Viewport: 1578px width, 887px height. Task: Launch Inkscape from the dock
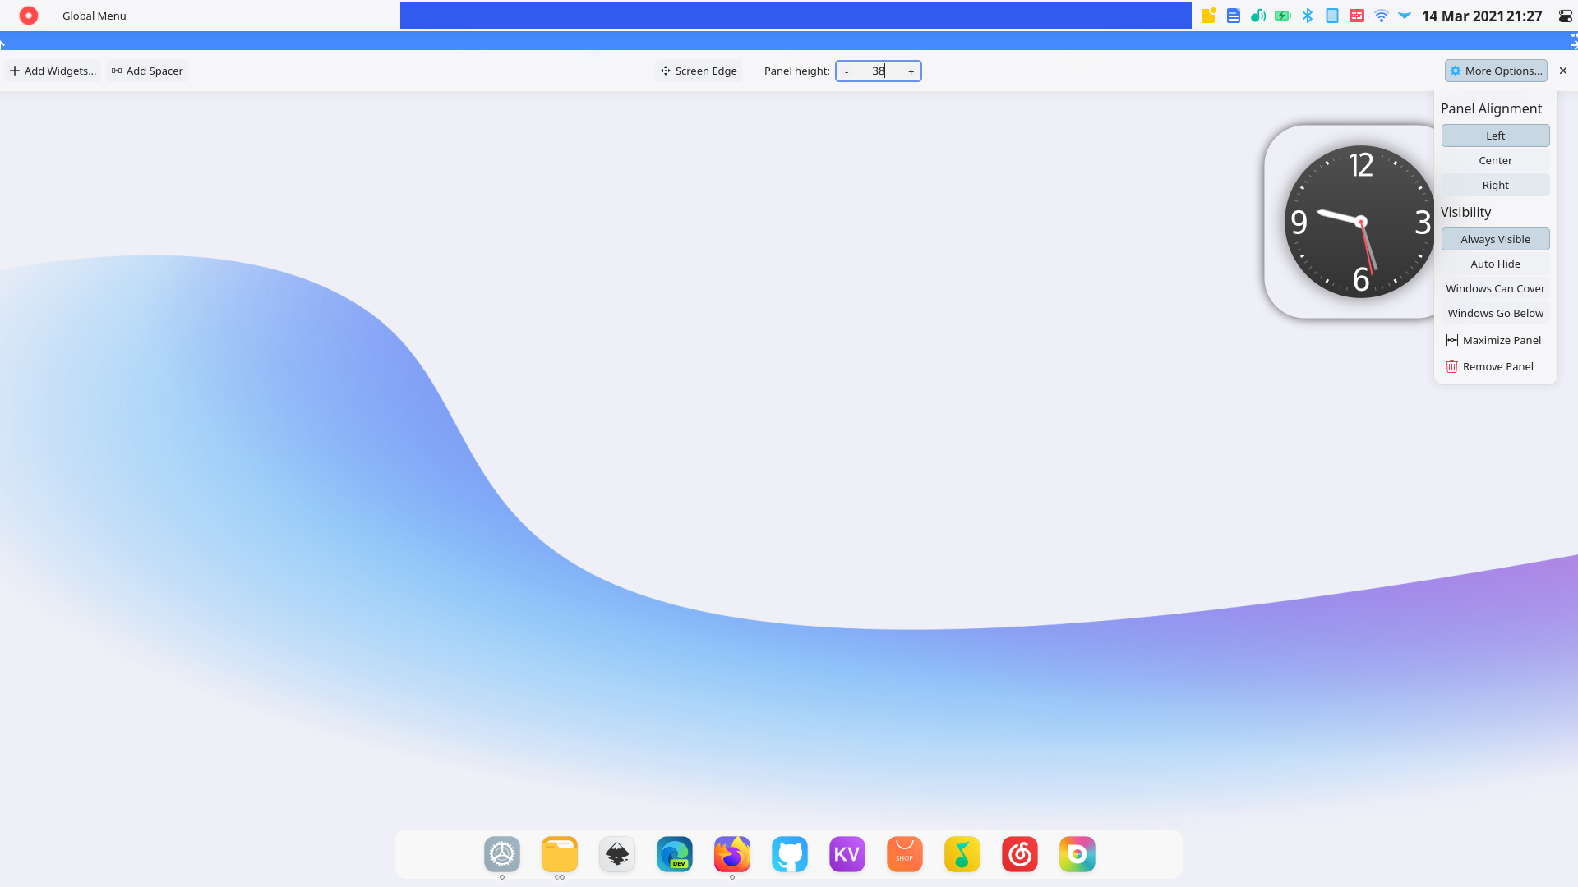[x=617, y=854]
